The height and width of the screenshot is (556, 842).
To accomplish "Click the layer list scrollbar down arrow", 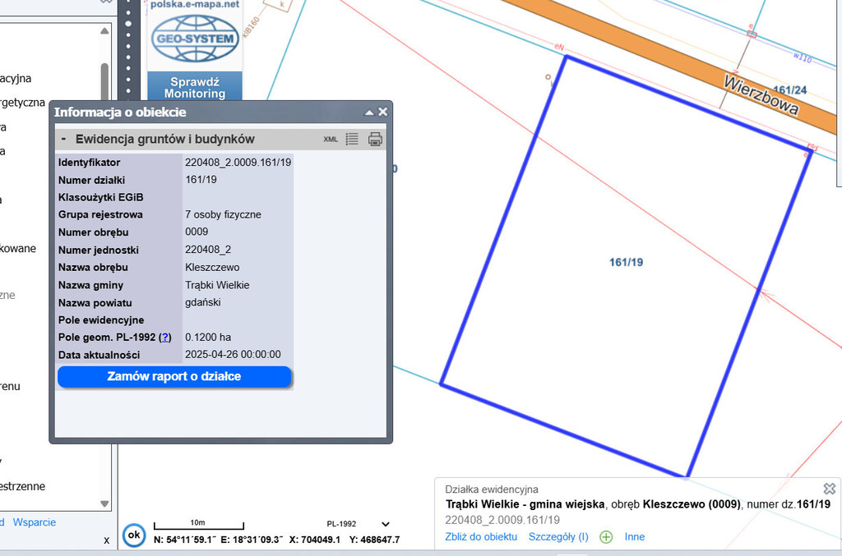I will click(x=104, y=503).
